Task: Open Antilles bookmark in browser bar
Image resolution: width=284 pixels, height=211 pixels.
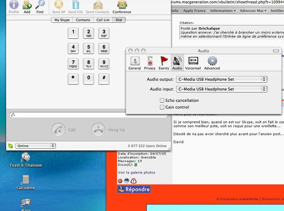Action: tap(277, 11)
